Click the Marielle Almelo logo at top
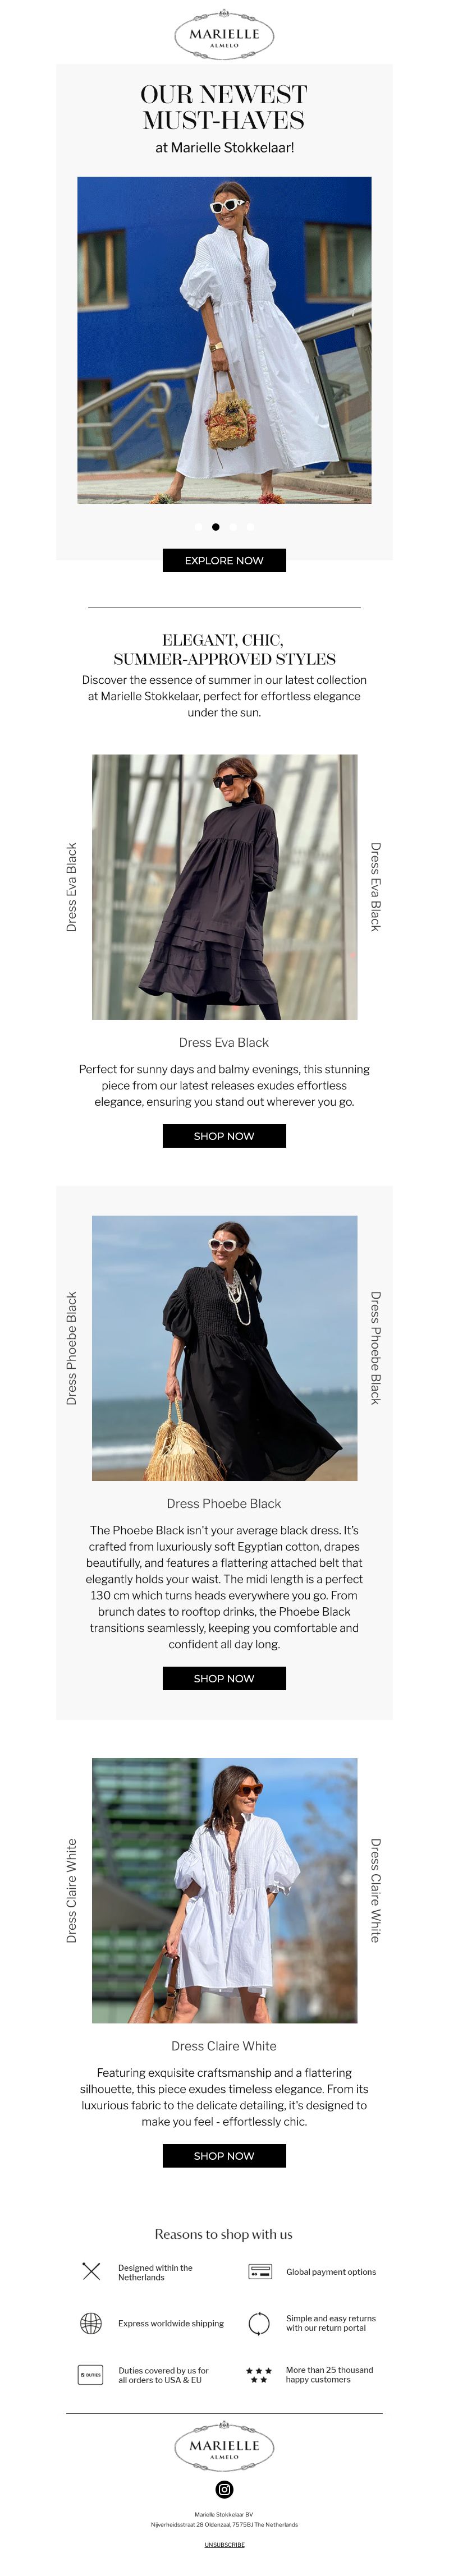 click(224, 35)
